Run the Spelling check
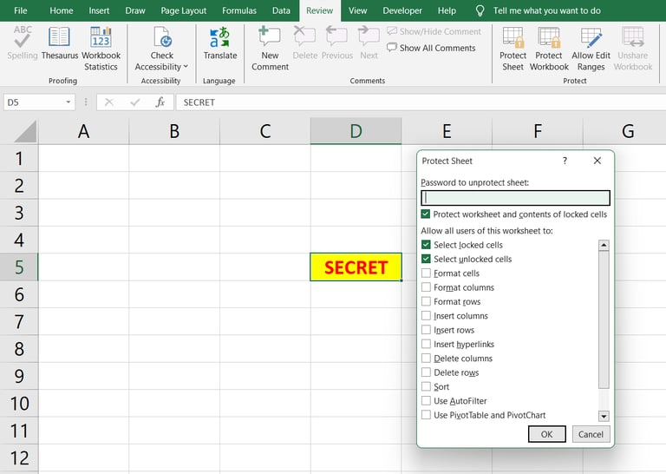 point(22,43)
